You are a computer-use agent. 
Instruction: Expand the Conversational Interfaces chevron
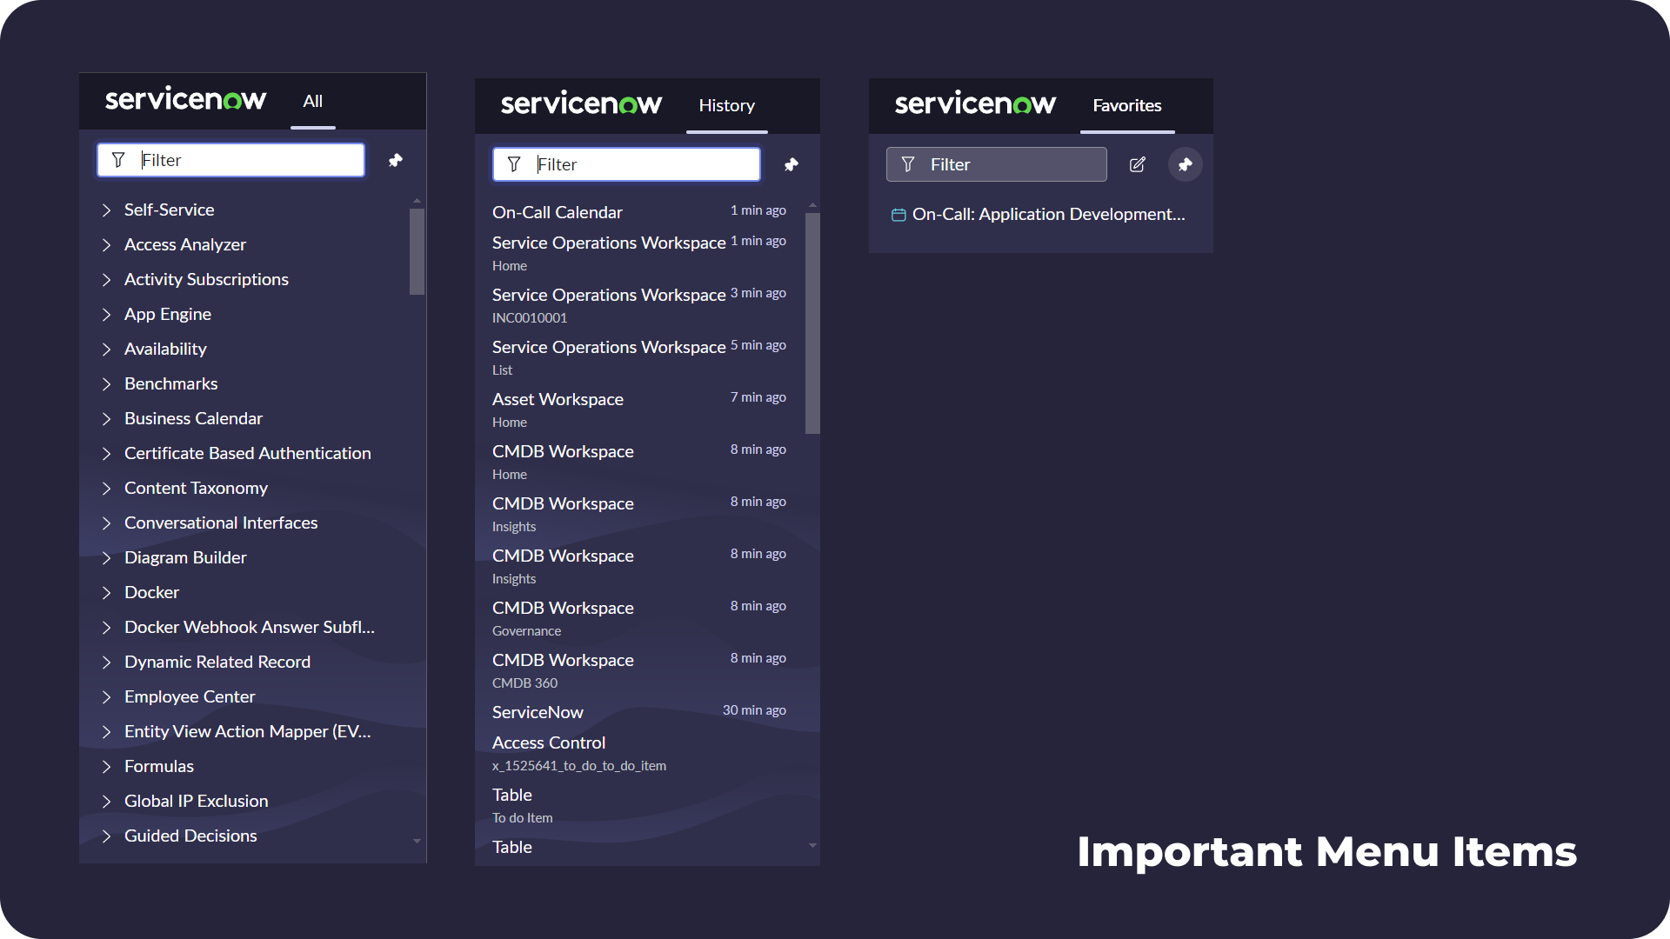pyautogui.click(x=106, y=523)
